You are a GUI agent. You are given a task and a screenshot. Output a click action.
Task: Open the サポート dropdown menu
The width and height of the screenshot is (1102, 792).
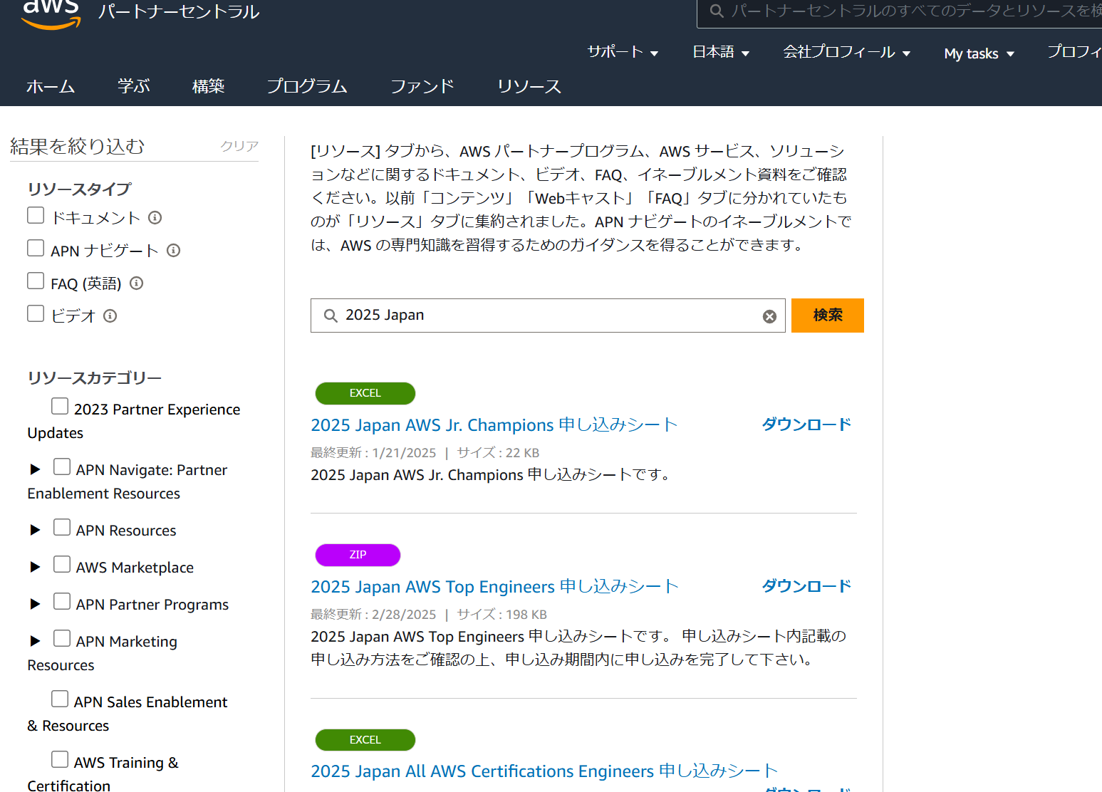click(623, 52)
